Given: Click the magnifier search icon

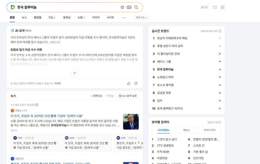Looking at the screenshot, I should pos(136,7).
